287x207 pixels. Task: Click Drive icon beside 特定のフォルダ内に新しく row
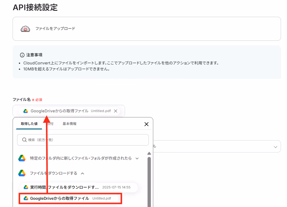[22, 158]
